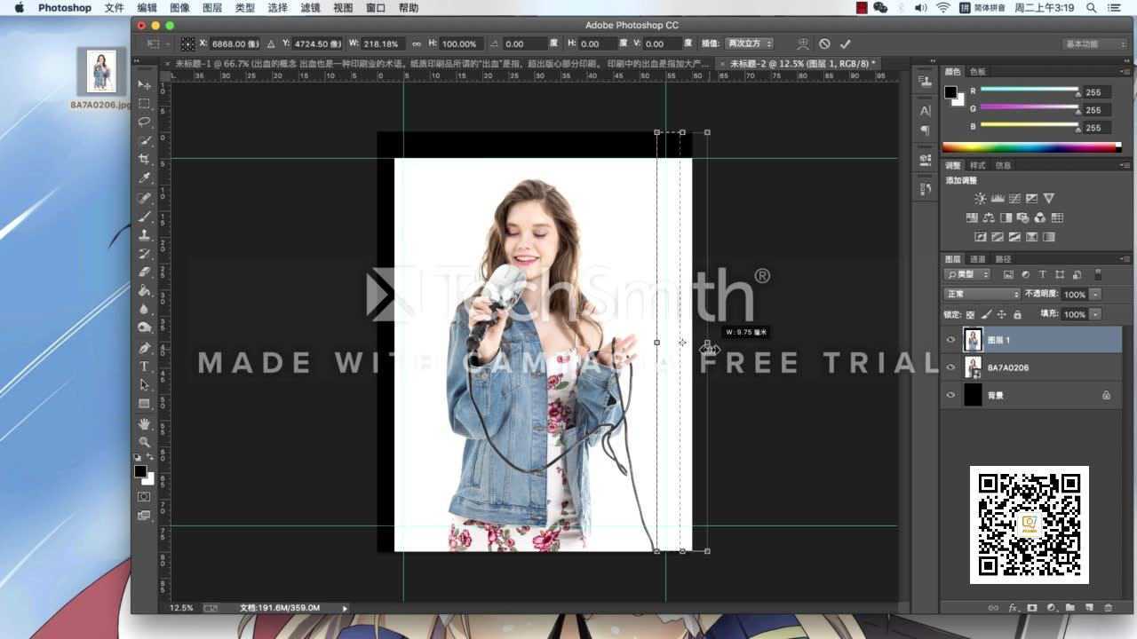
Task: Open the 正常 blend mode dropdown
Action: click(x=982, y=294)
